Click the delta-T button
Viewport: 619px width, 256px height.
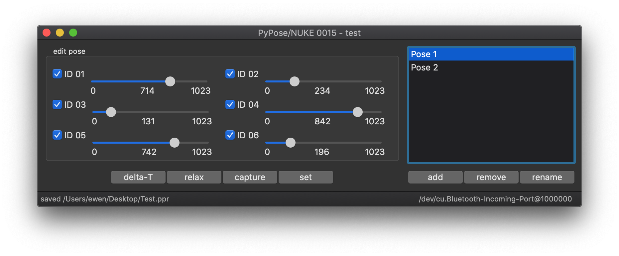coord(138,177)
